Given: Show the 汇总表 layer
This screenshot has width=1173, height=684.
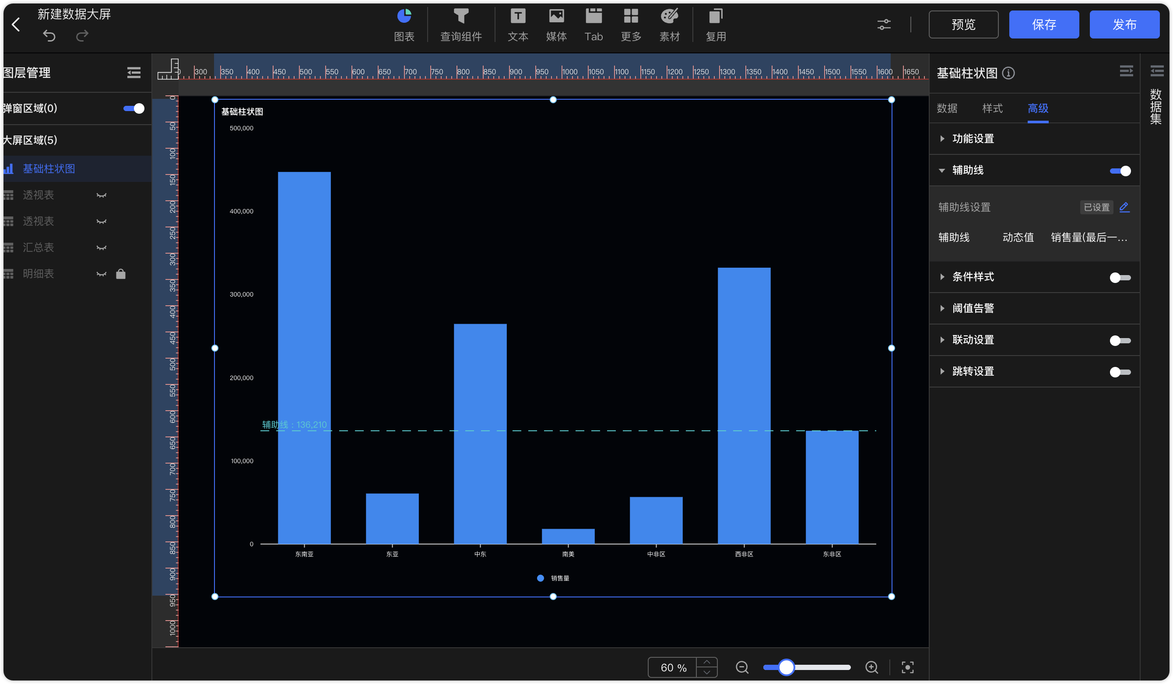Looking at the screenshot, I should pyautogui.click(x=101, y=248).
